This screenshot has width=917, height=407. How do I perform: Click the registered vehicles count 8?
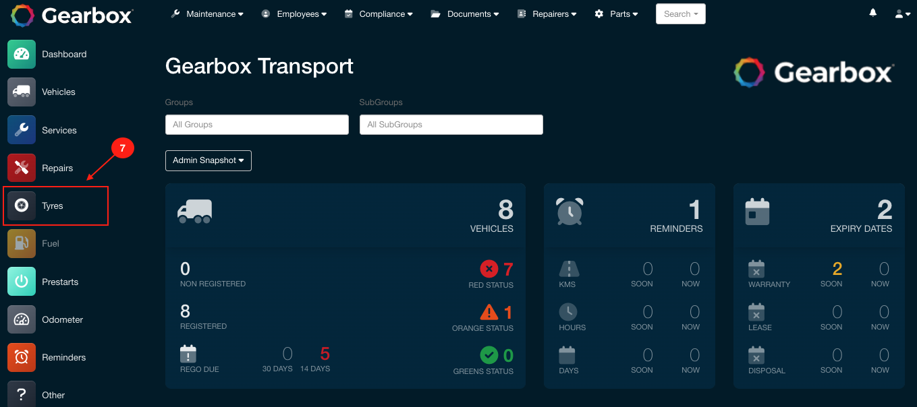186,311
